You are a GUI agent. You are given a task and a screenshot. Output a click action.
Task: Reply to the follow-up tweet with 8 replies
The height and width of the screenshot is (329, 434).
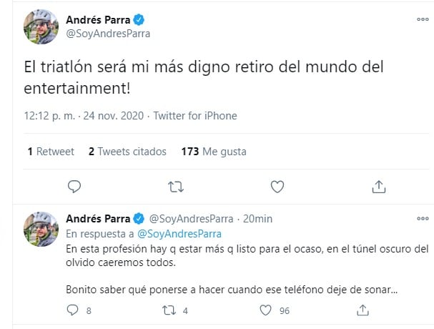point(71,310)
